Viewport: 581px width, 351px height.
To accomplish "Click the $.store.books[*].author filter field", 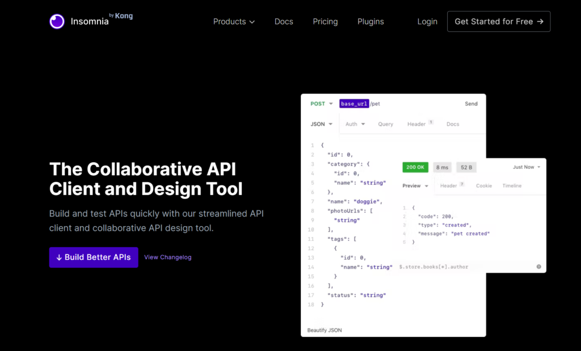I will click(x=433, y=267).
